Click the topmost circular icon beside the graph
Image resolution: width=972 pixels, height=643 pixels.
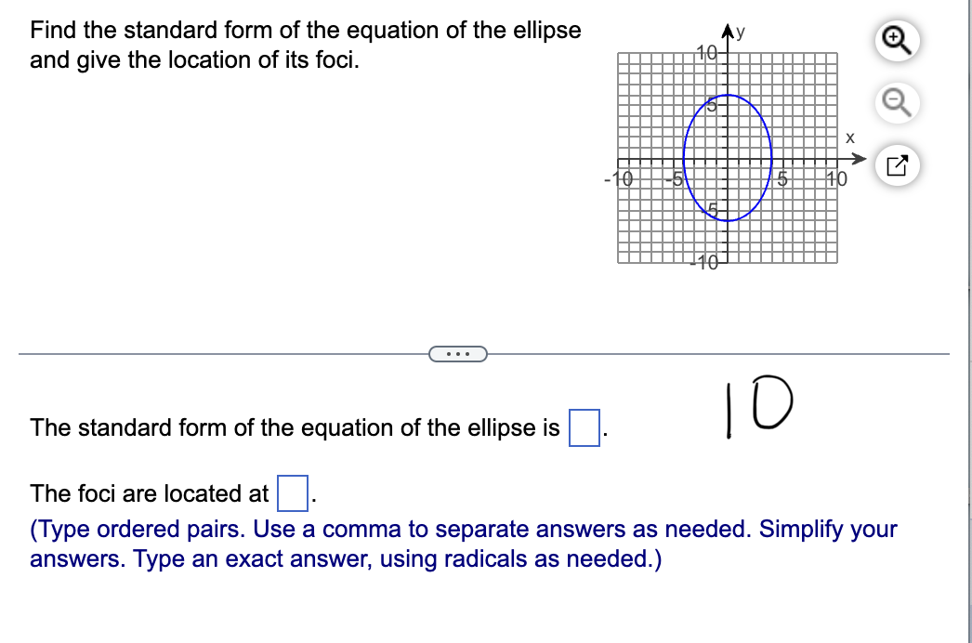coord(895,40)
